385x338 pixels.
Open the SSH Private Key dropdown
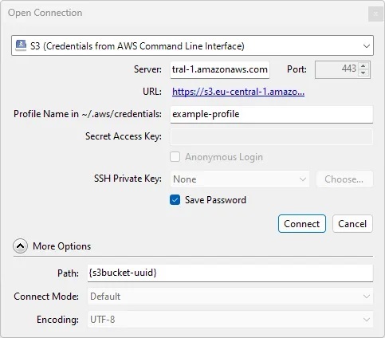coord(240,179)
